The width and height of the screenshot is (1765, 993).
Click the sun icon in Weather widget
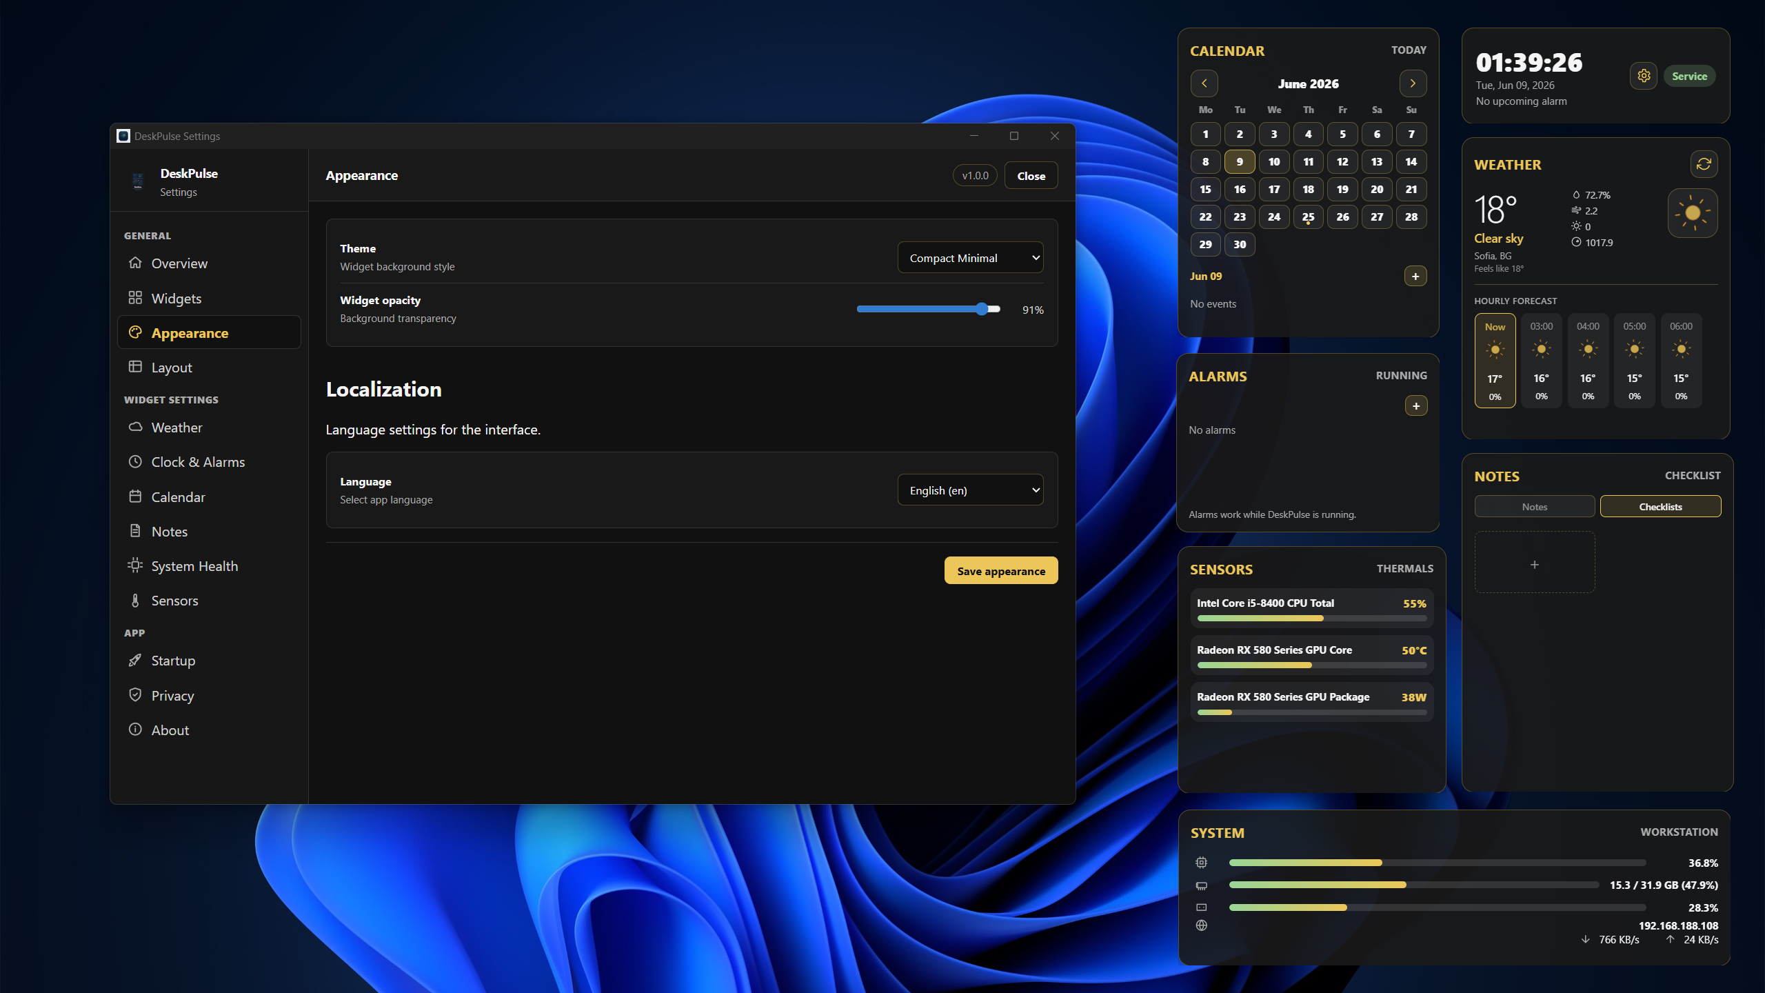(x=1693, y=213)
